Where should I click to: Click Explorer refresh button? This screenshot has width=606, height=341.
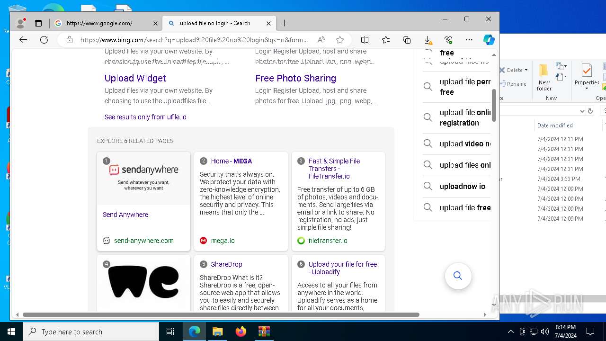click(590, 111)
